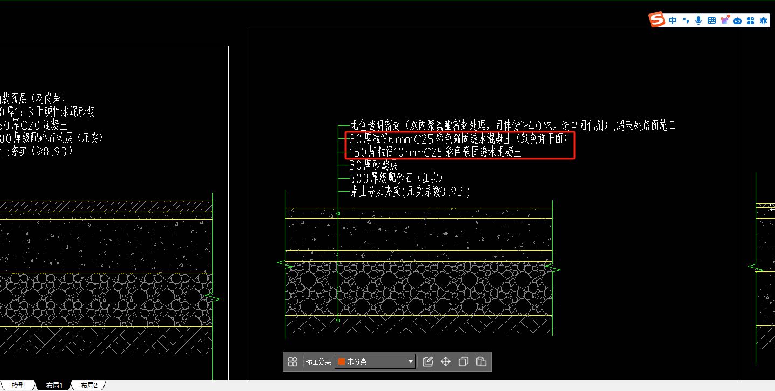Viewport: 775px width, 391px height.
Task: Select the text line starting 80厚粒径6mmC25
Action: tap(459, 139)
